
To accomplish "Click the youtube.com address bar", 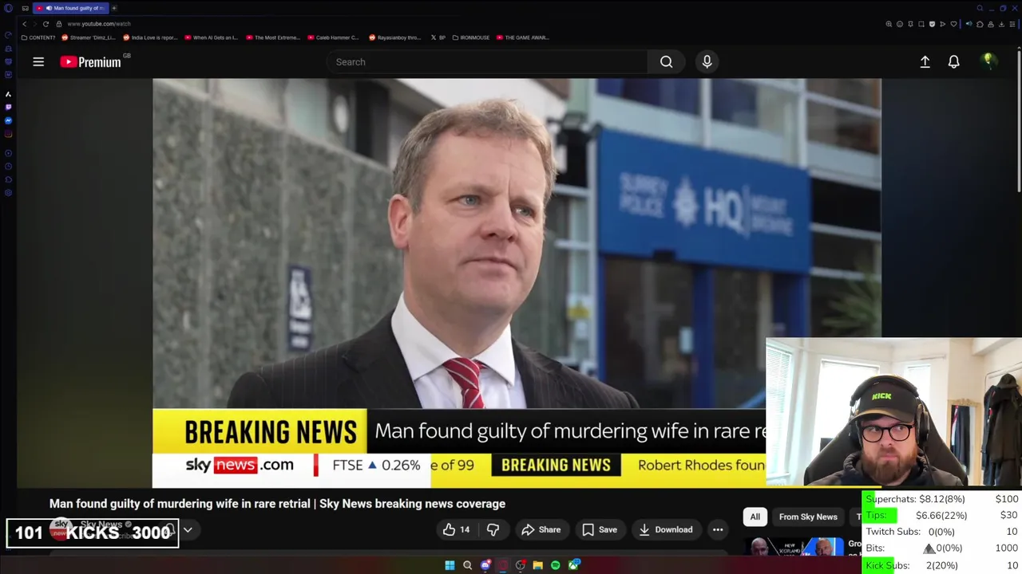I will 99,24.
